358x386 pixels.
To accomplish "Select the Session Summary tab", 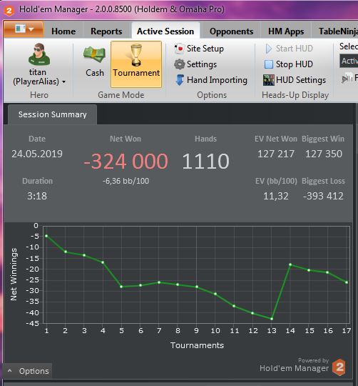I will pyautogui.click(x=52, y=114).
